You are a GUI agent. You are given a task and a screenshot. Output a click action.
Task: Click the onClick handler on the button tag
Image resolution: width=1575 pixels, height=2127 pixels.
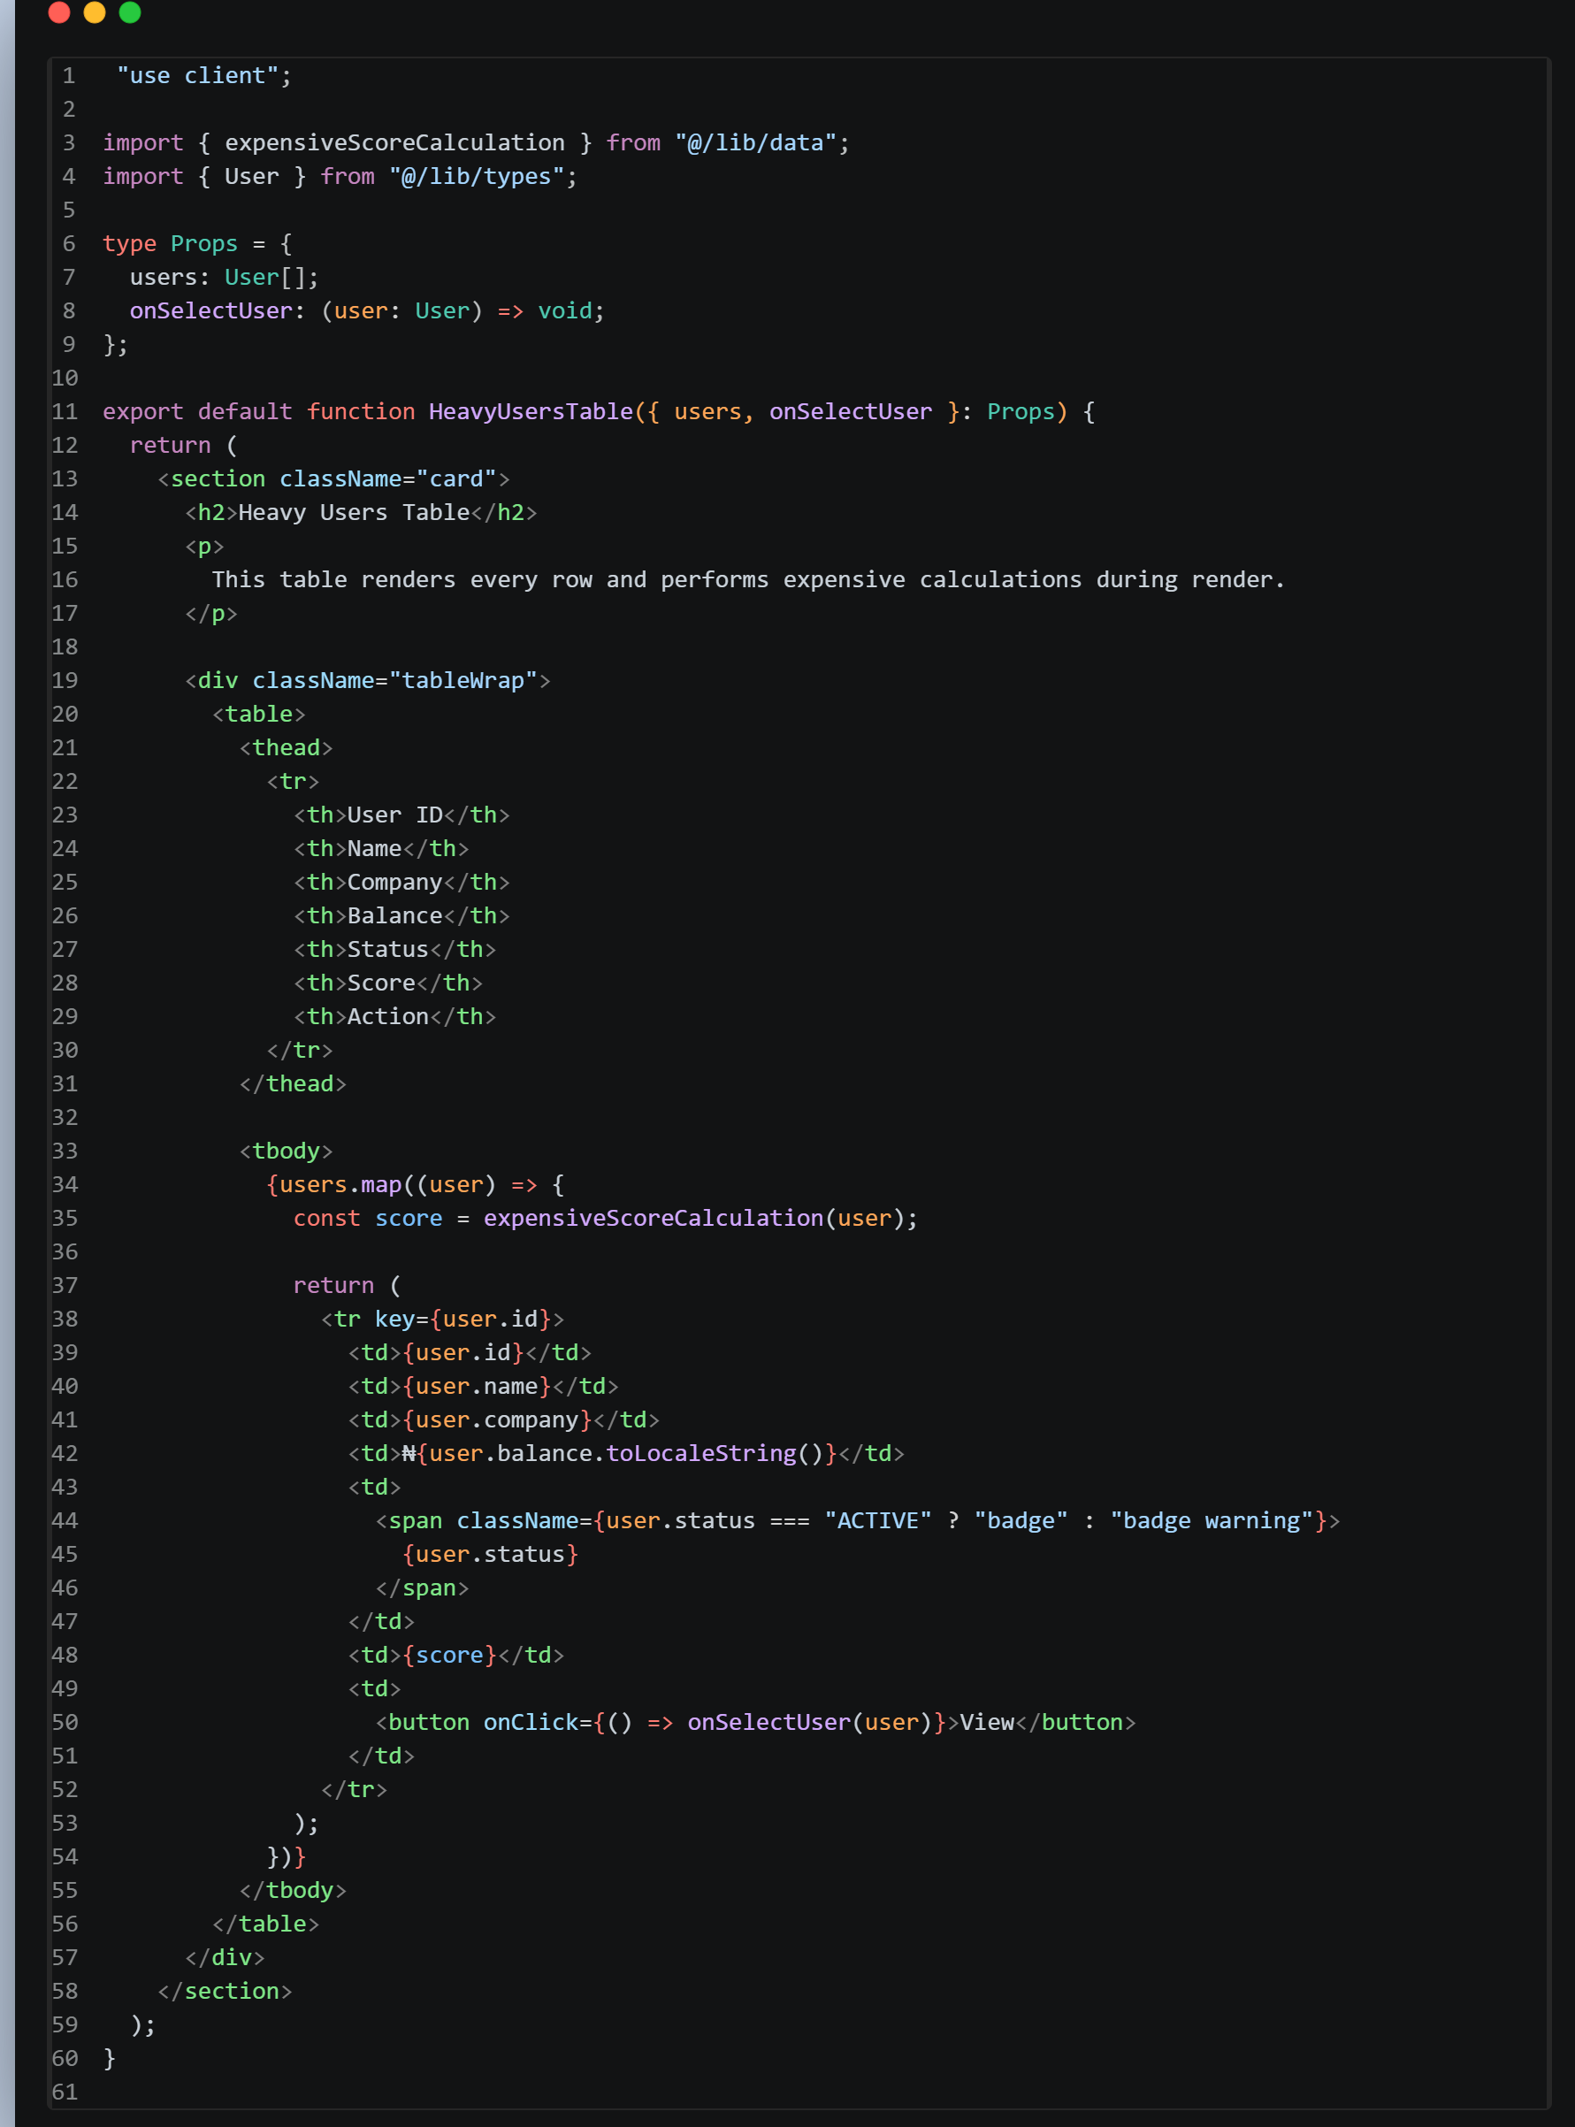pos(715,1723)
